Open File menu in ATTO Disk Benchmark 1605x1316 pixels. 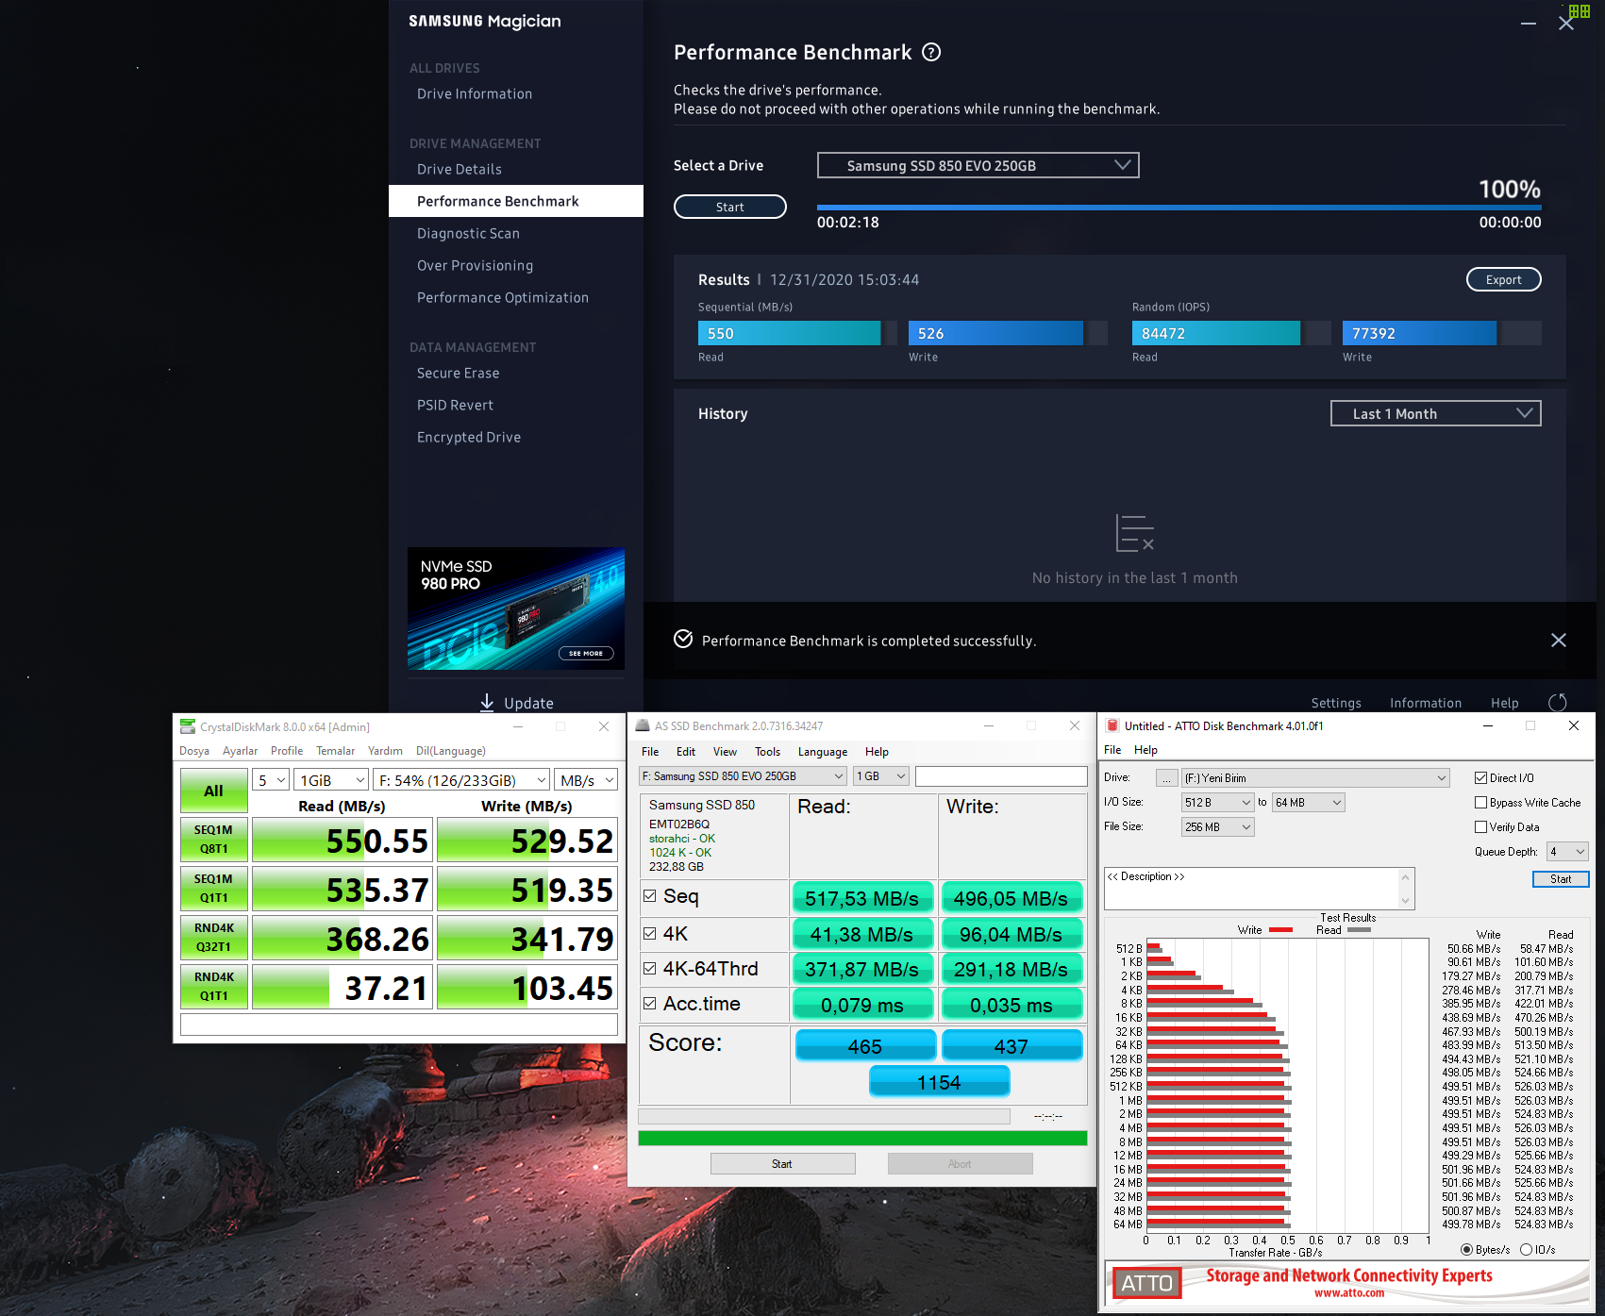[x=1112, y=750]
